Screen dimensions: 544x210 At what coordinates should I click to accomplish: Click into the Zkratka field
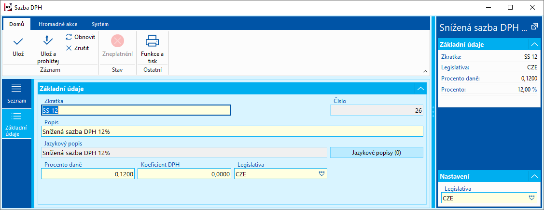pos(136,110)
